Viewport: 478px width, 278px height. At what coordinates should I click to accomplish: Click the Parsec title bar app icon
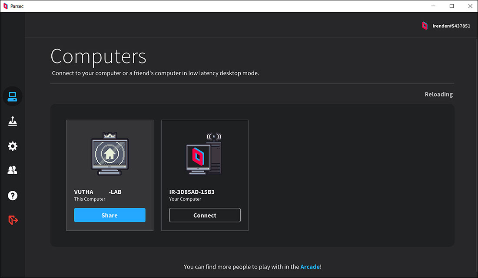coord(5,6)
